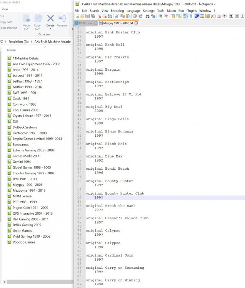Select the barcrest 1981 - 2011 file
The image size is (245, 288).
27,76
